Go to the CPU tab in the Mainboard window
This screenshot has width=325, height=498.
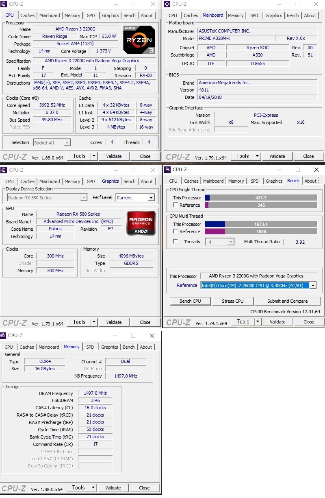[x=173, y=15]
